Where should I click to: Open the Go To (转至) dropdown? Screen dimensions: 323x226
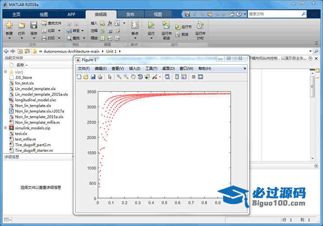click(83, 31)
